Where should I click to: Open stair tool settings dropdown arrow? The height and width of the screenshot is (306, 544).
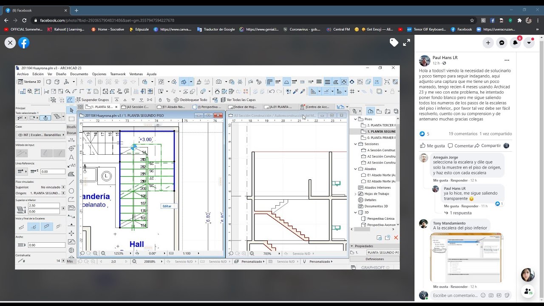tap(64, 117)
